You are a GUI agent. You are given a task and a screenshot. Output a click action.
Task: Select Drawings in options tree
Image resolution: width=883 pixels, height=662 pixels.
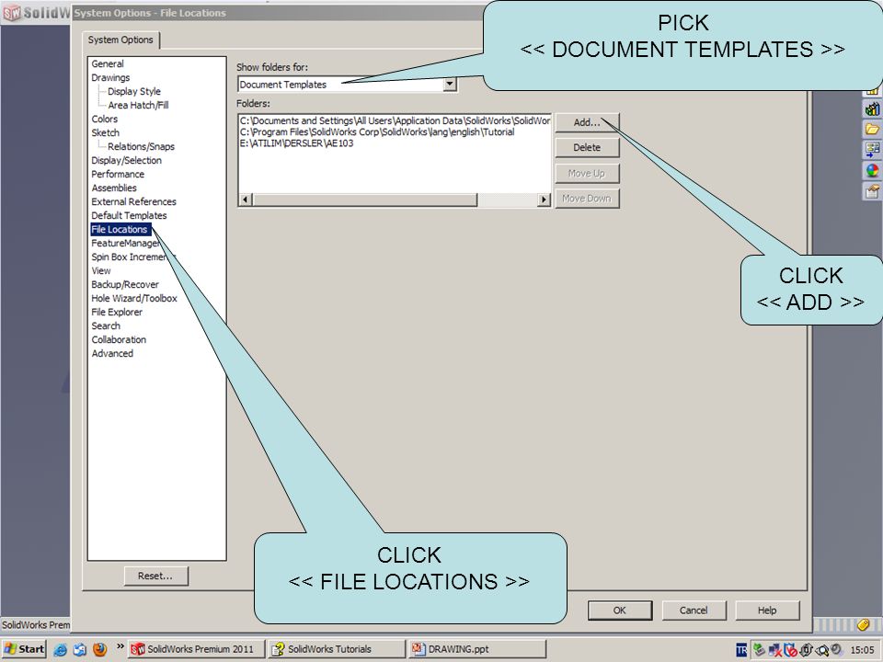110,77
